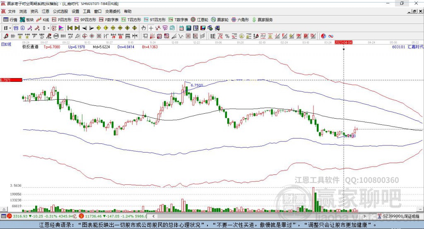Click the blue infinity symbol icon
Image resolution: width=424 pixels, height=229 pixels.
pos(331,36)
